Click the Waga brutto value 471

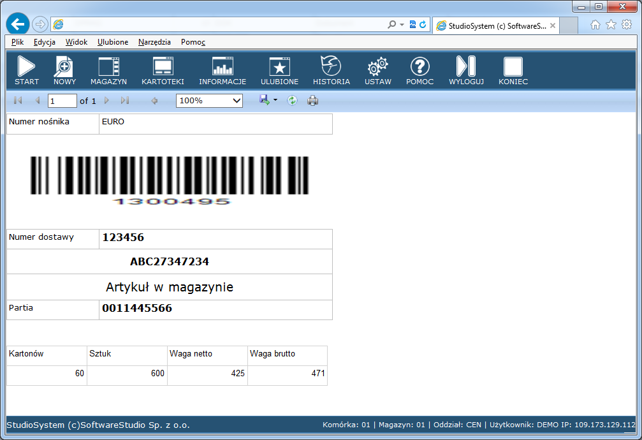[x=318, y=373]
